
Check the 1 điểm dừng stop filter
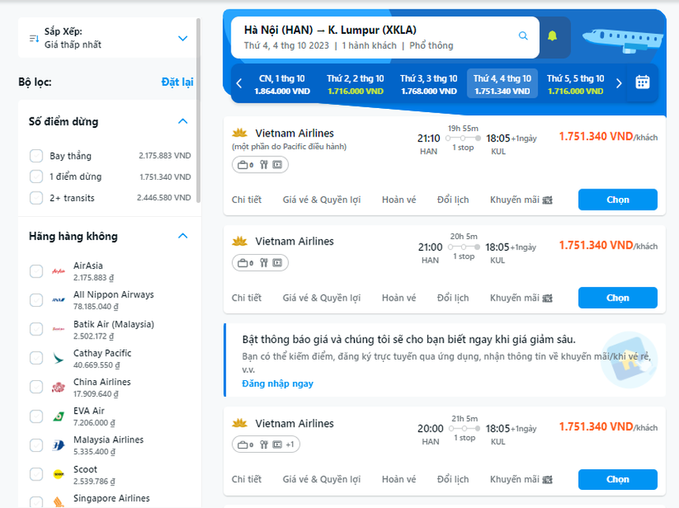(36, 177)
